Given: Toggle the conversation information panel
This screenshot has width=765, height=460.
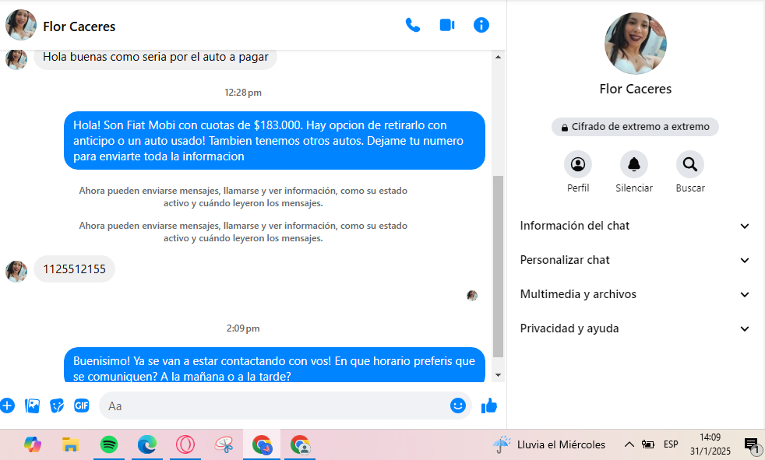Looking at the screenshot, I should pos(481,25).
